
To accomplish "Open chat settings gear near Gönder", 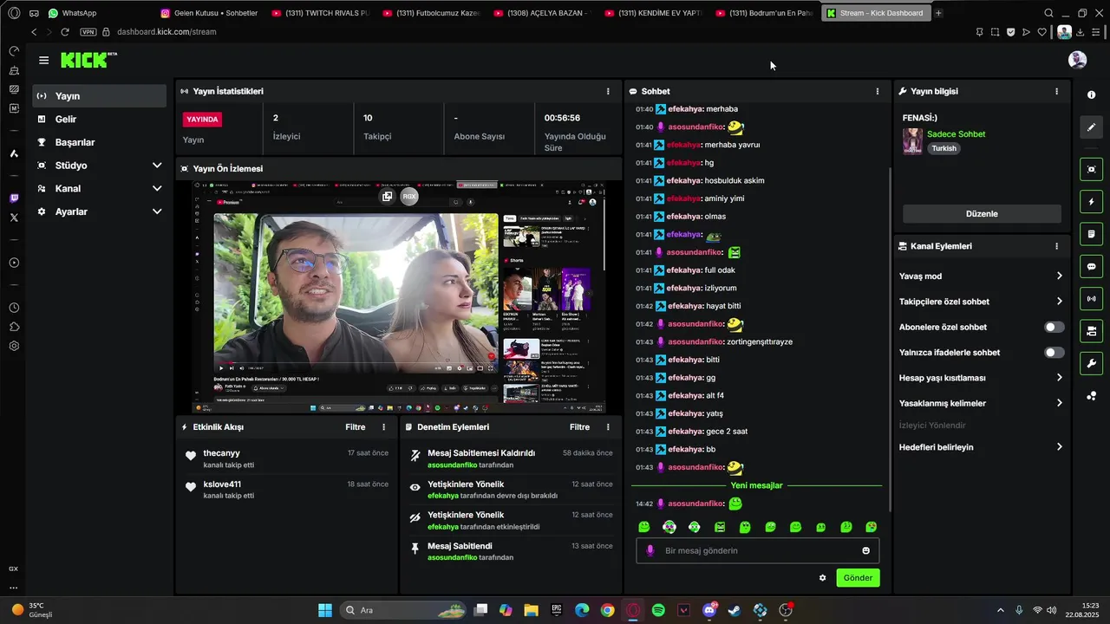I will pyautogui.click(x=822, y=578).
